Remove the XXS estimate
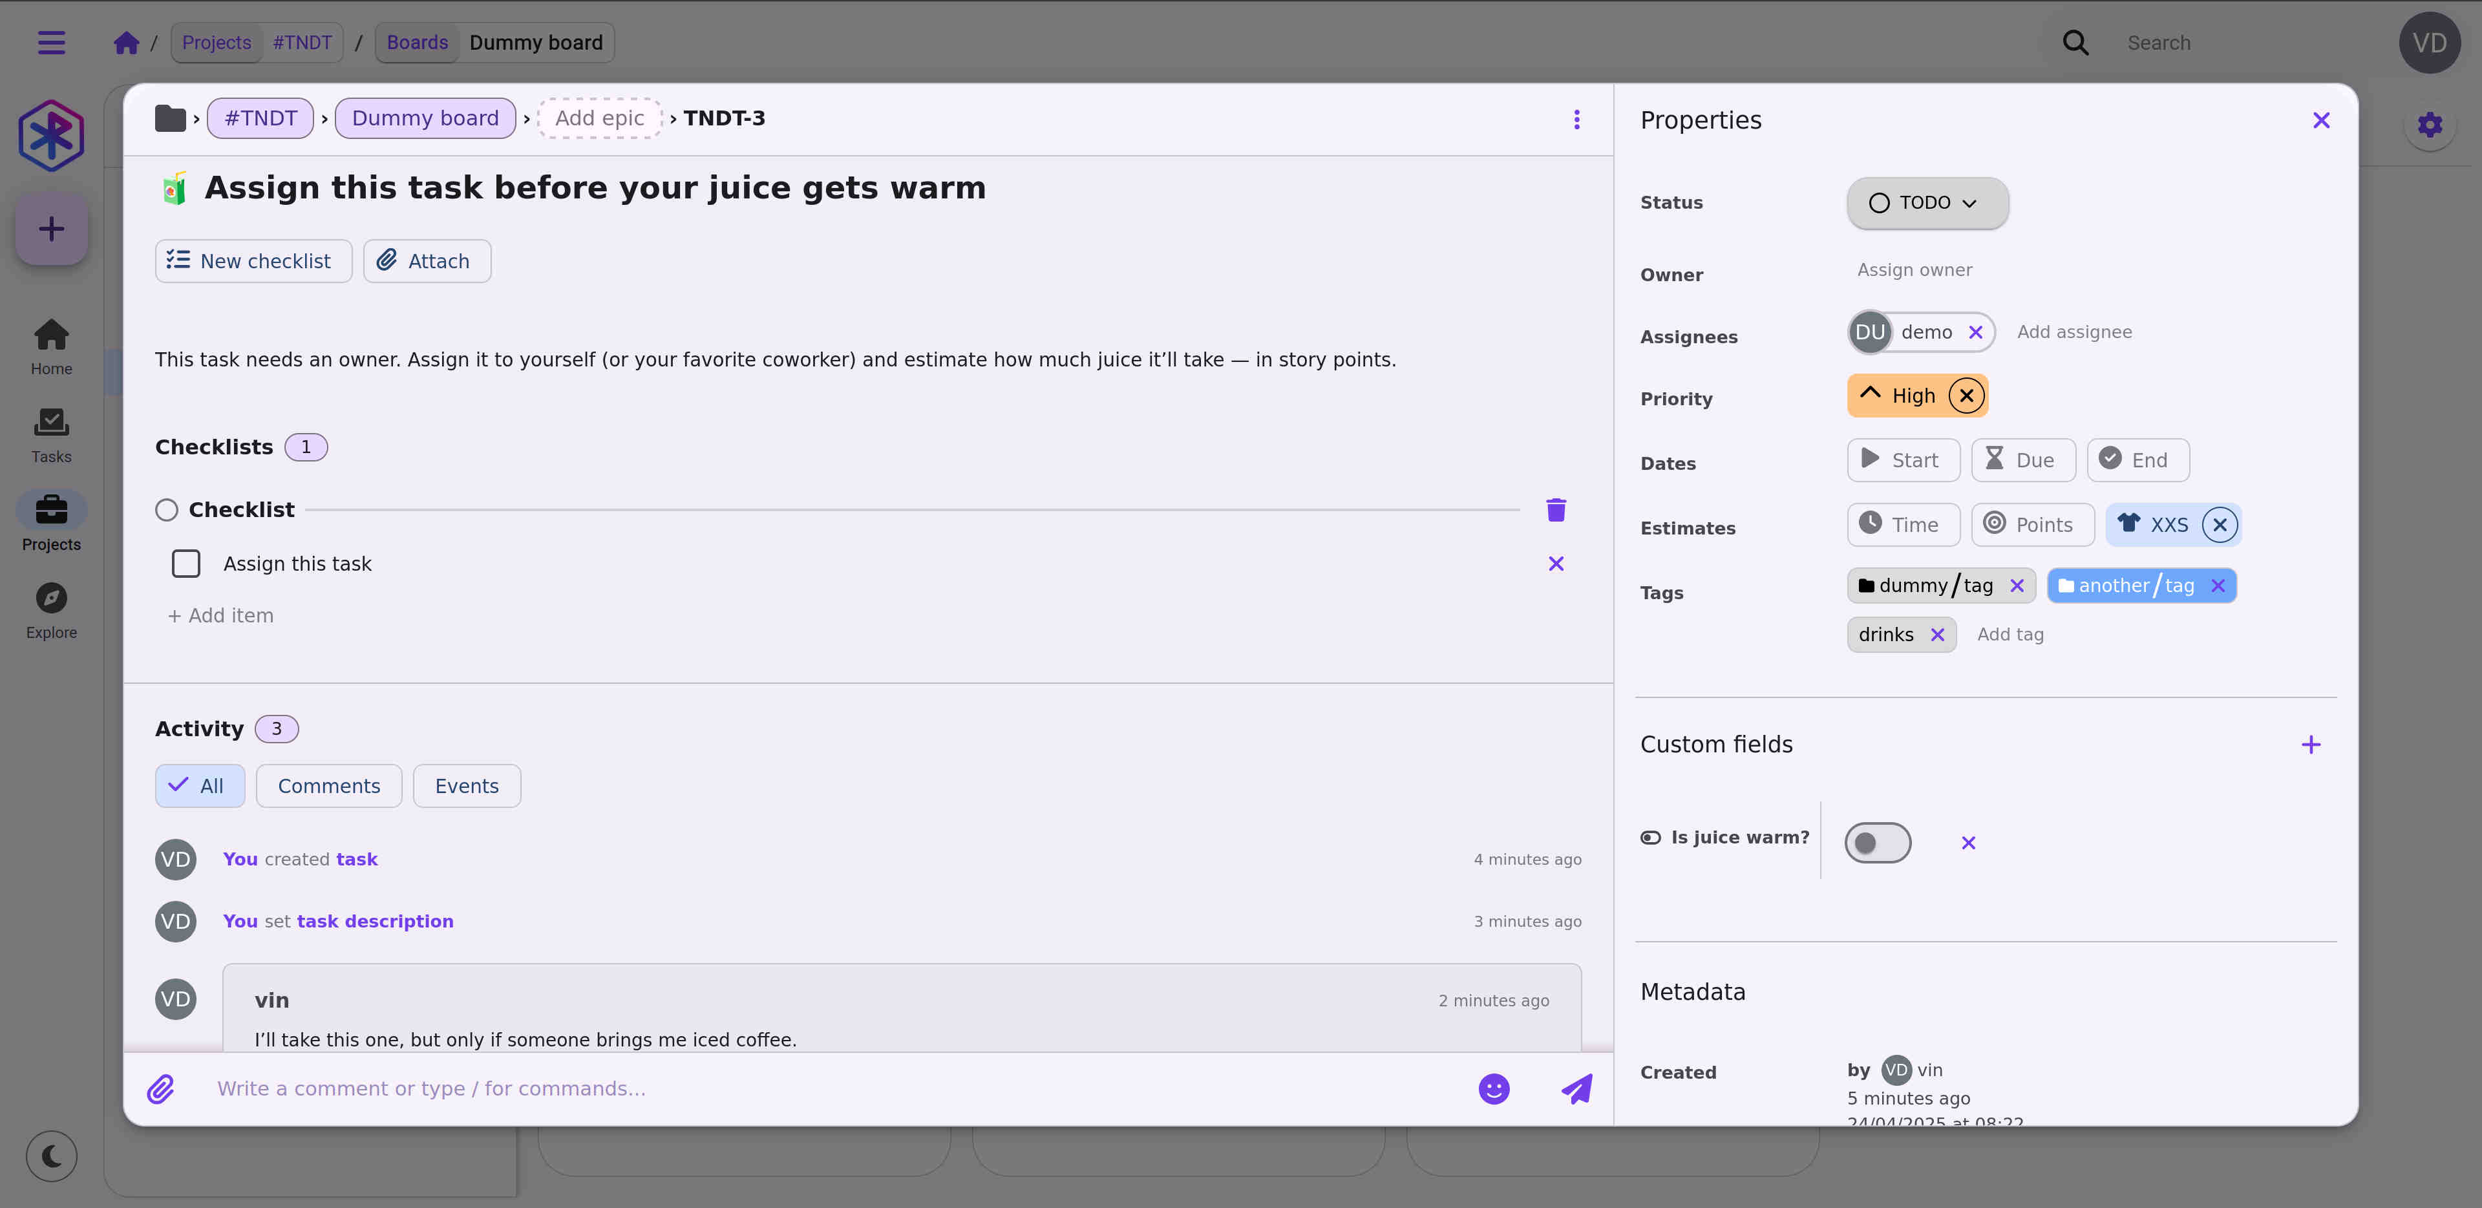Image resolution: width=2482 pixels, height=1208 pixels. (x=2219, y=525)
